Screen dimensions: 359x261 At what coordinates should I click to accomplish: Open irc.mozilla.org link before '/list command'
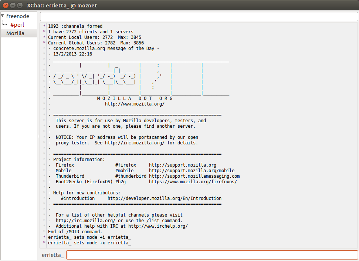pos(85,221)
